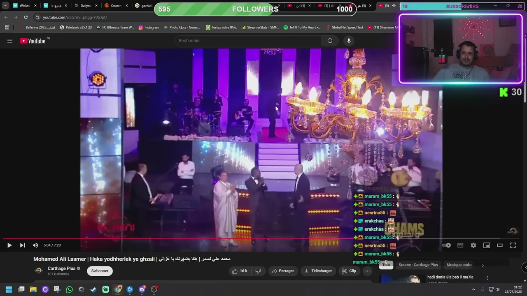Dislike the video with the thumbs-down button

[x=258, y=271]
